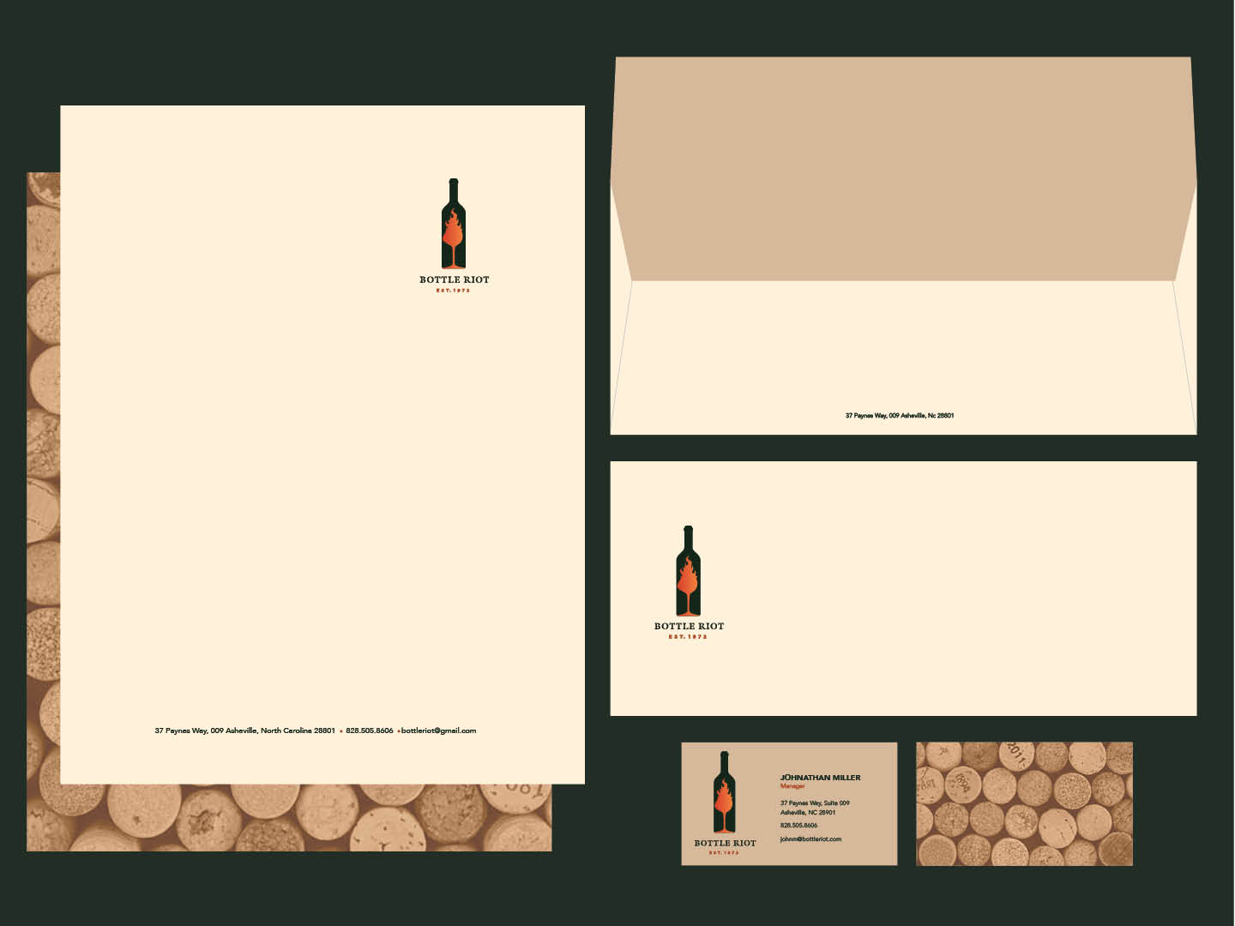This screenshot has width=1235, height=926.
Task: Click the cork with 2011 printed on it
Action: coord(1017,755)
